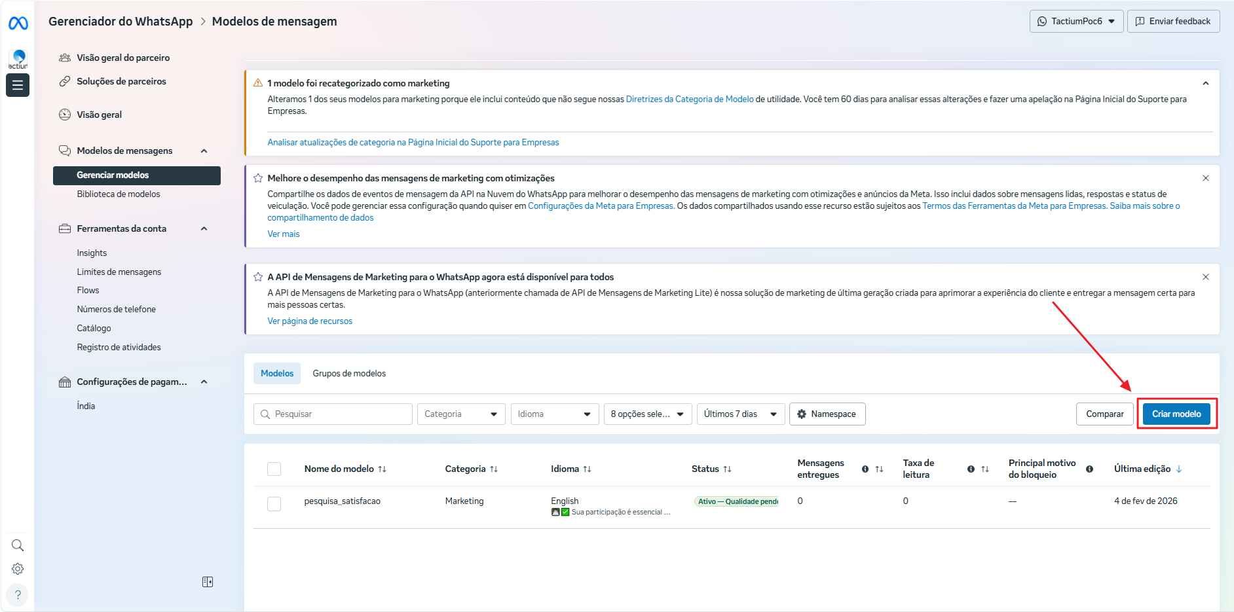
Task: Open the hamburger menu in left rail
Action: point(18,85)
